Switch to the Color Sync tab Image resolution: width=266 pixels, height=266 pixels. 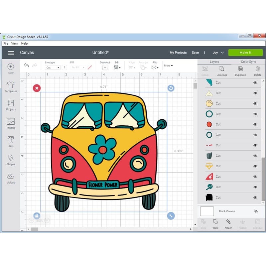pyautogui.click(x=248, y=62)
